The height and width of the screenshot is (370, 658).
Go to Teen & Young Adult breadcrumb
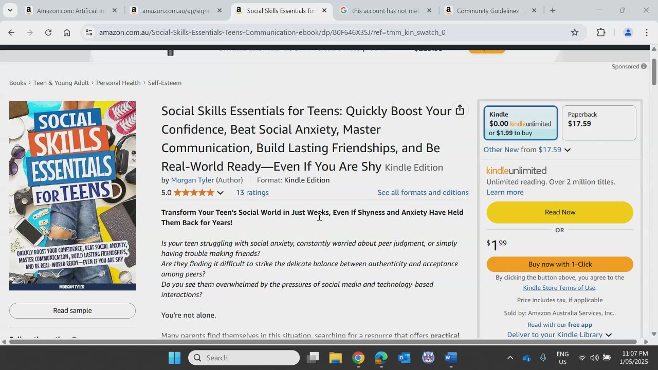[x=61, y=83]
